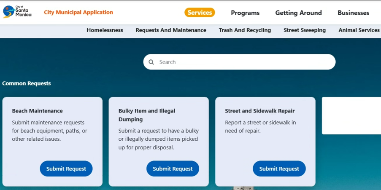The height and width of the screenshot is (190, 381).
Task: Select the Street and Sidewalk Repair card title
Action: 259,111
